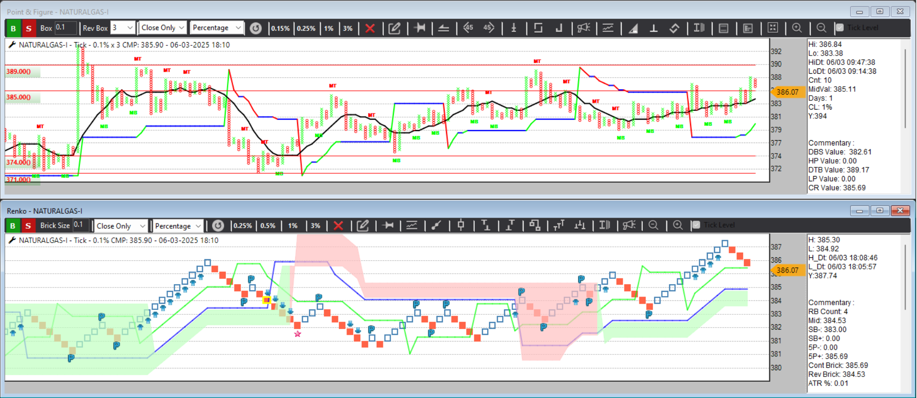
Task: Click the right 45 degree trendline icon
Action: pyautogui.click(x=489, y=28)
